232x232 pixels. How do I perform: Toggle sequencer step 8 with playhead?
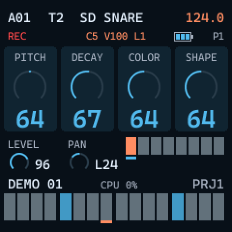106,207
